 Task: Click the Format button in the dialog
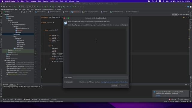[x=124, y=25]
